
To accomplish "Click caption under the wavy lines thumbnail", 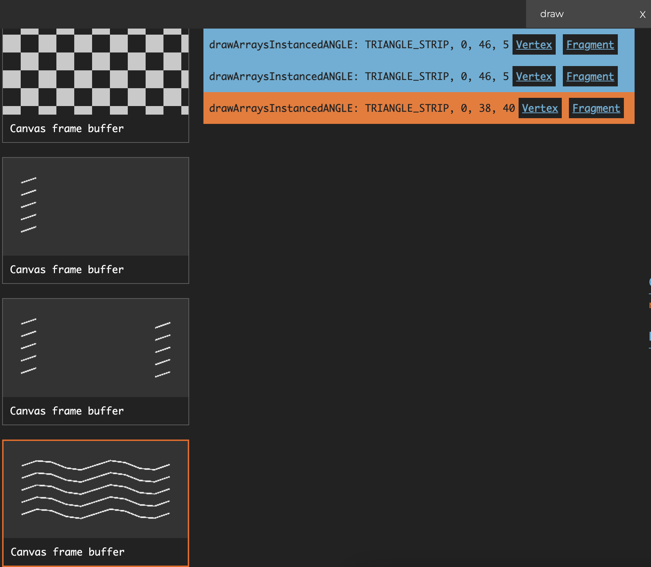I will (x=67, y=552).
